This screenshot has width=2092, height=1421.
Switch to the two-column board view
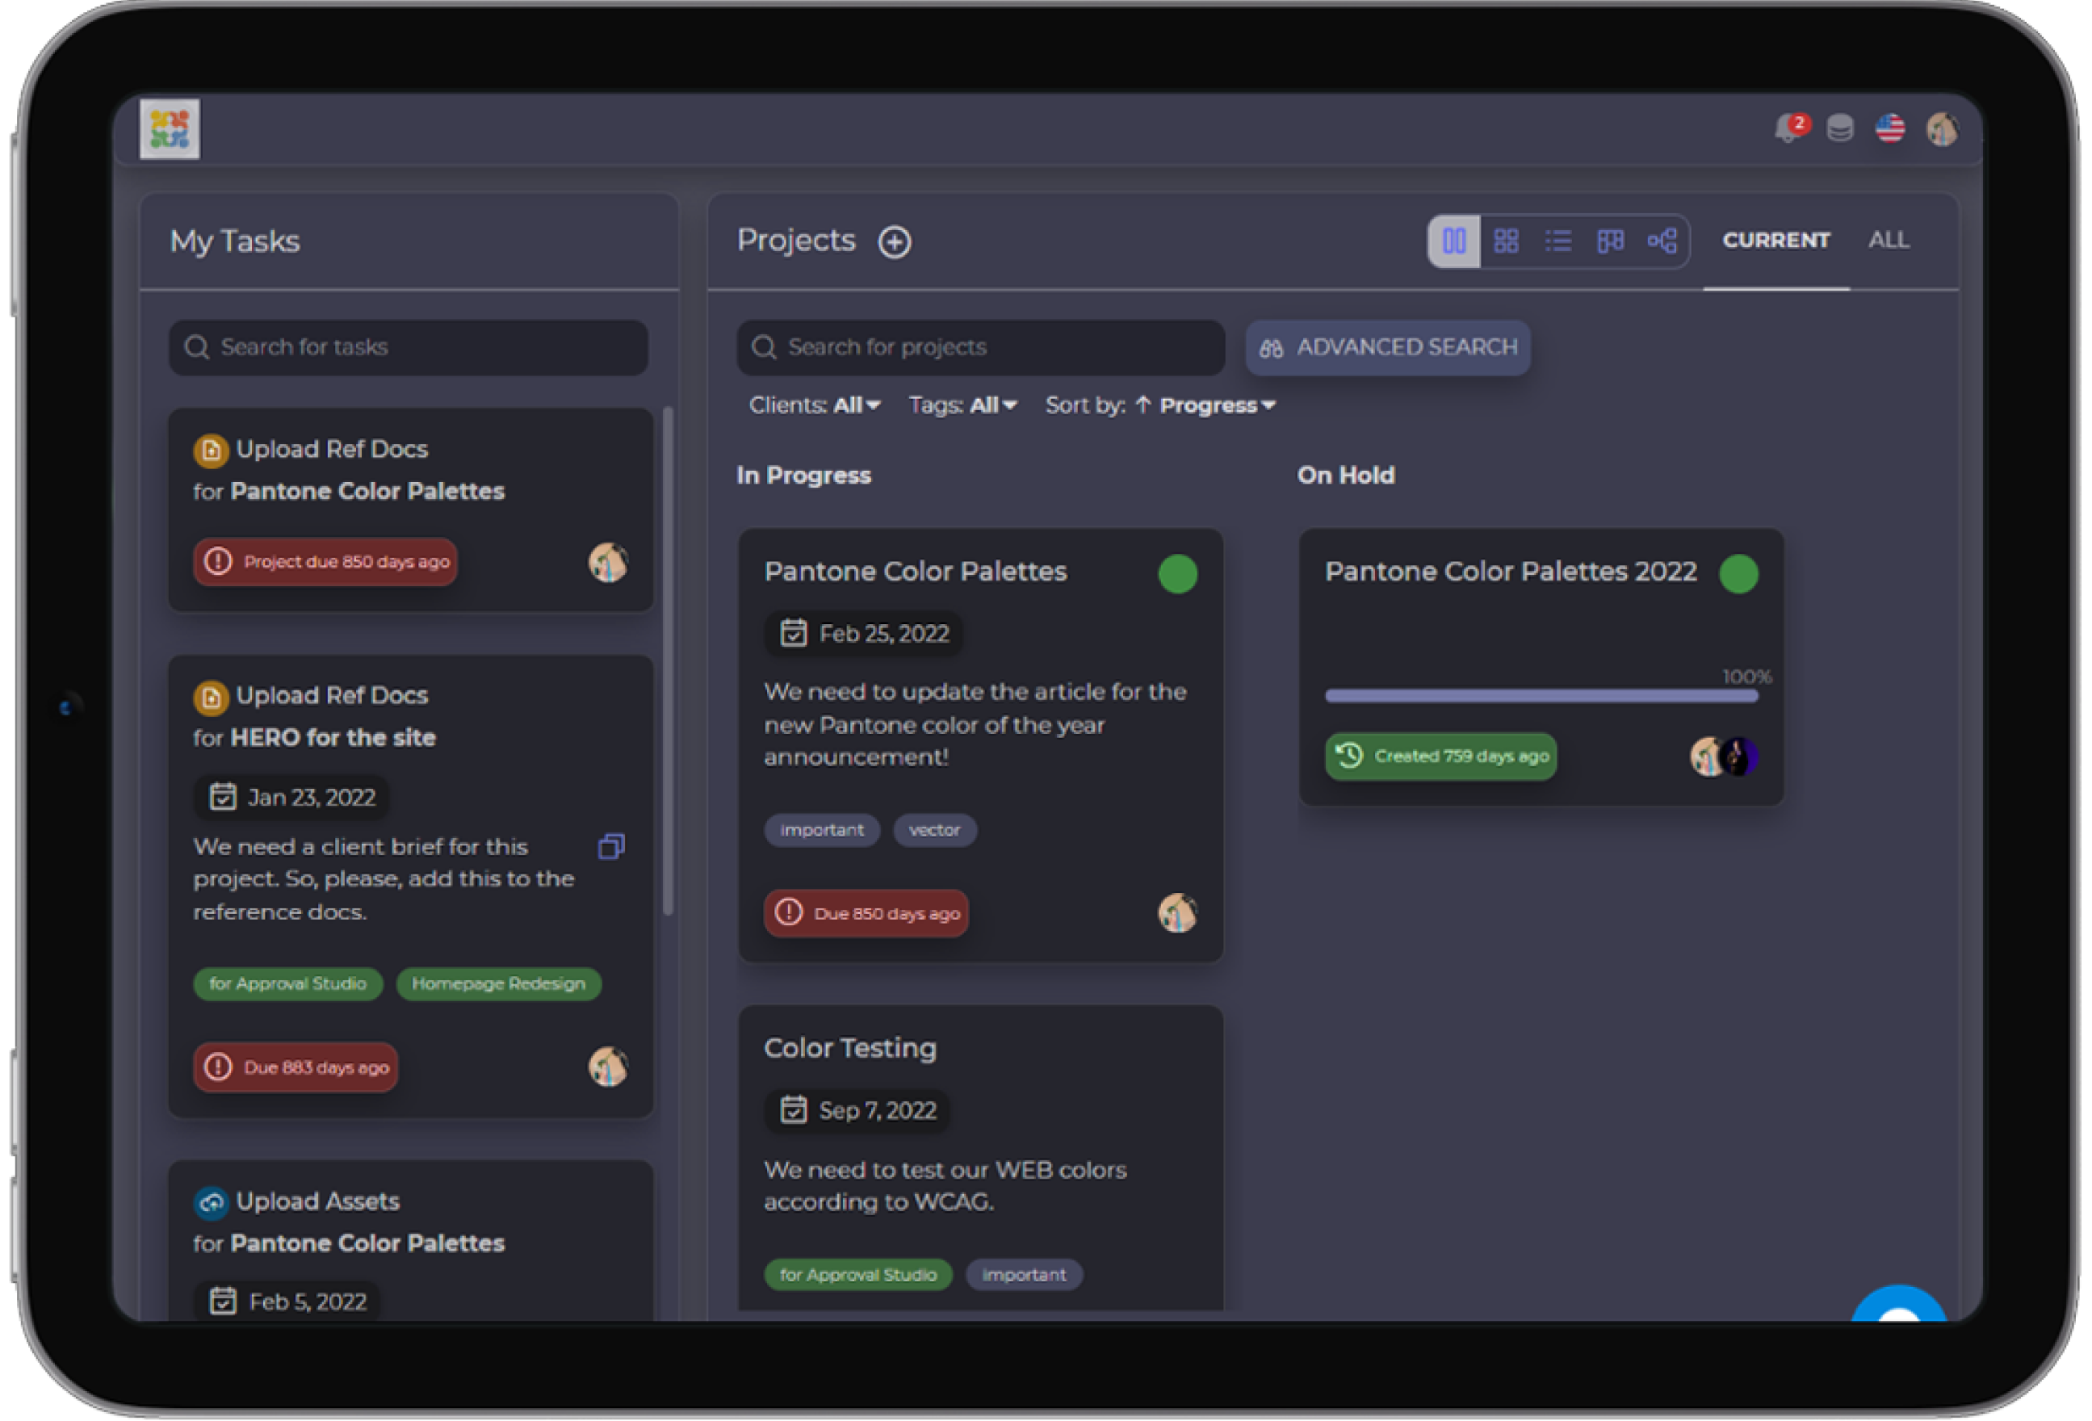1455,241
